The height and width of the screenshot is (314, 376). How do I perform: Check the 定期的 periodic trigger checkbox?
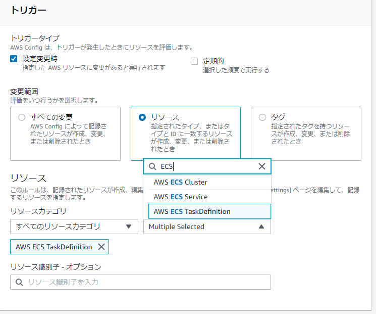[x=194, y=61]
